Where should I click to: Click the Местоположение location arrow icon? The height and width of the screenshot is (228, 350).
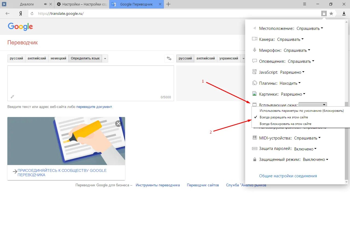click(x=254, y=28)
